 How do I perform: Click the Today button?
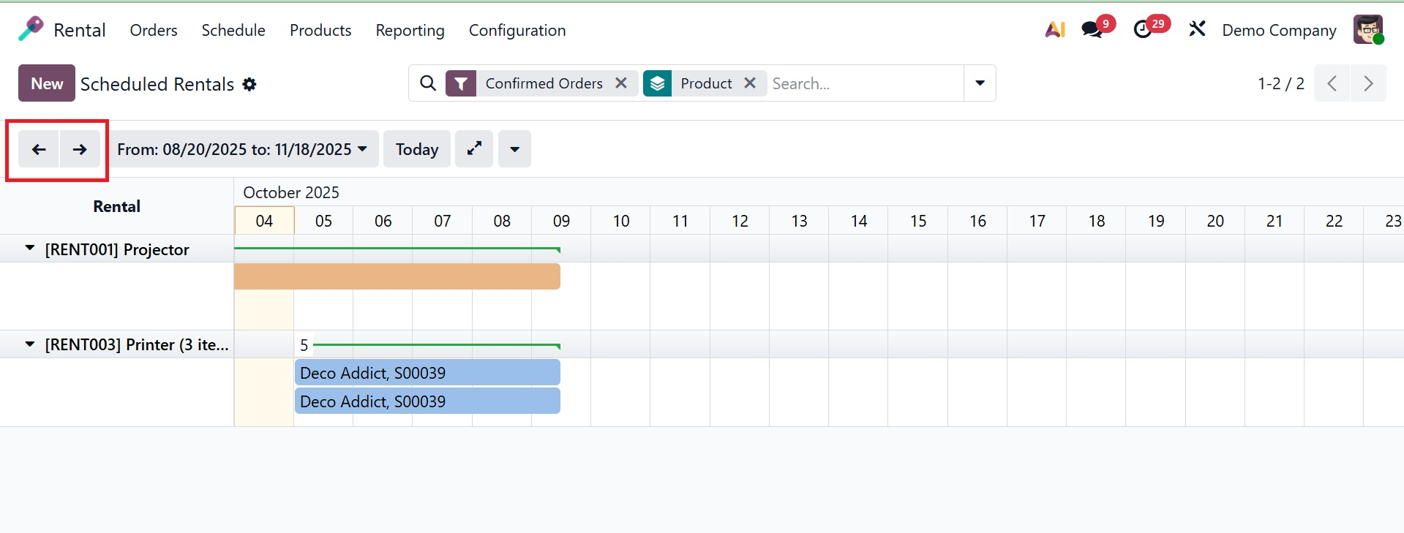click(x=416, y=149)
